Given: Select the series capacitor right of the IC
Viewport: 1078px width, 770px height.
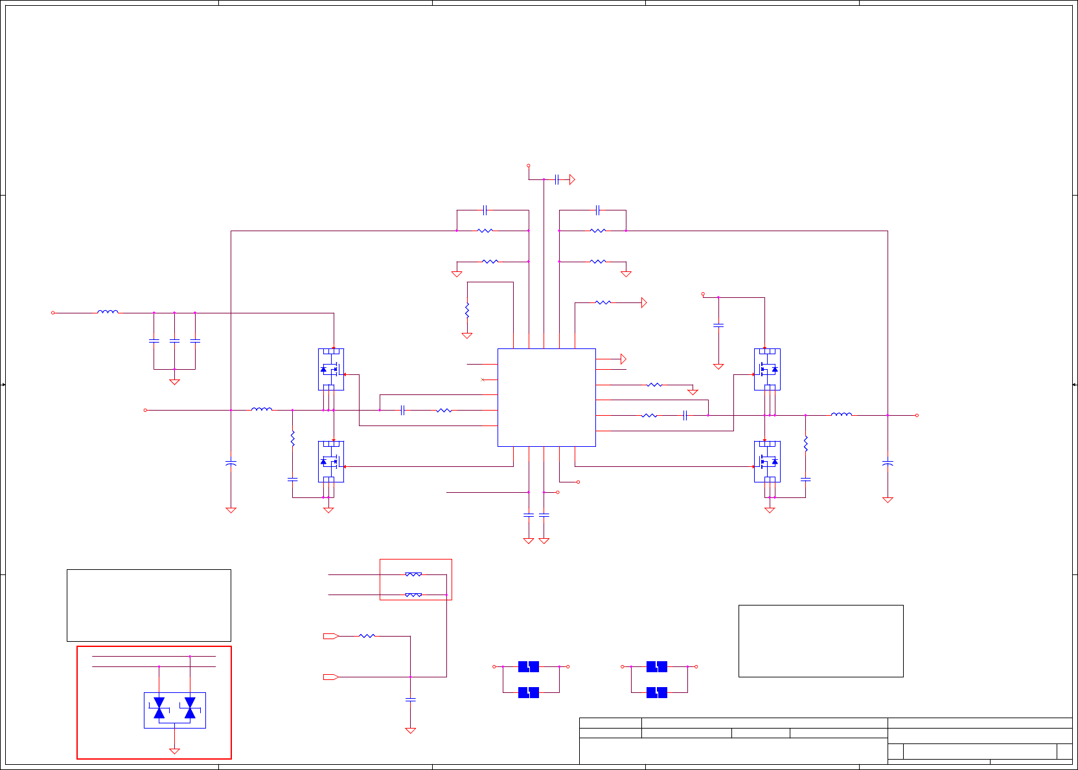Looking at the screenshot, I should (x=685, y=415).
